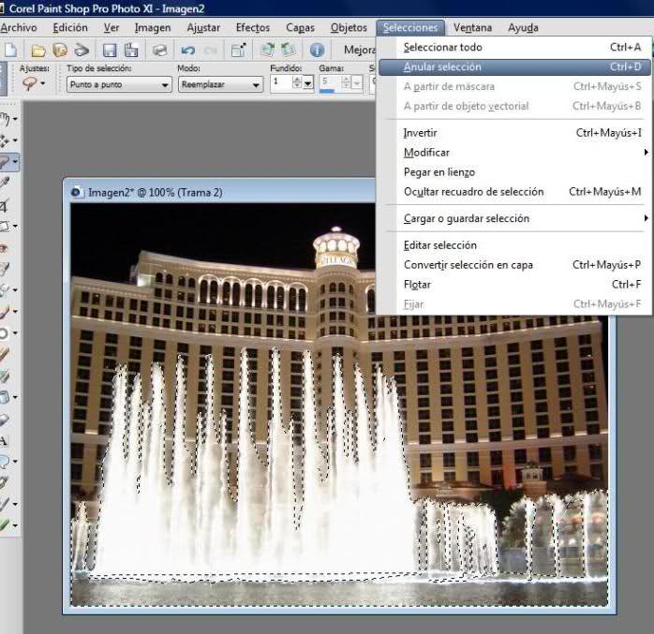This screenshot has height=634, width=654.
Task: Print the image via the printer icon
Action: (159, 51)
